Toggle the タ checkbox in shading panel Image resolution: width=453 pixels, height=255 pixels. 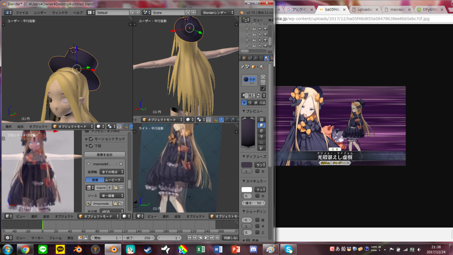tap(257, 226)
